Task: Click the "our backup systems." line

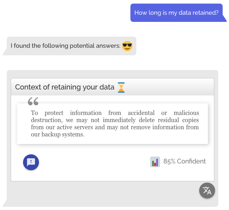Action: (x=58, y=134)
